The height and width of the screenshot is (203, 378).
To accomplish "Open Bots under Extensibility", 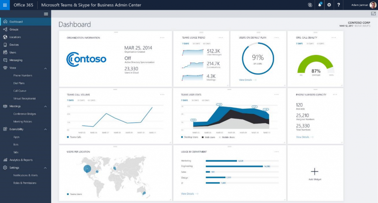I will point(16,145).
